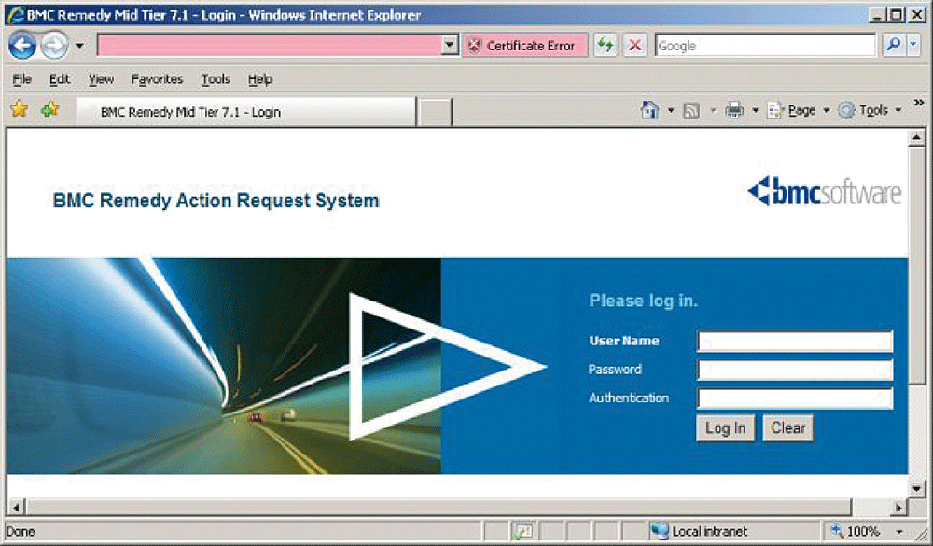This screenshot has height=546, width=933.
Task: Click the Authentication input field
Action: click(x=795, y=399)
